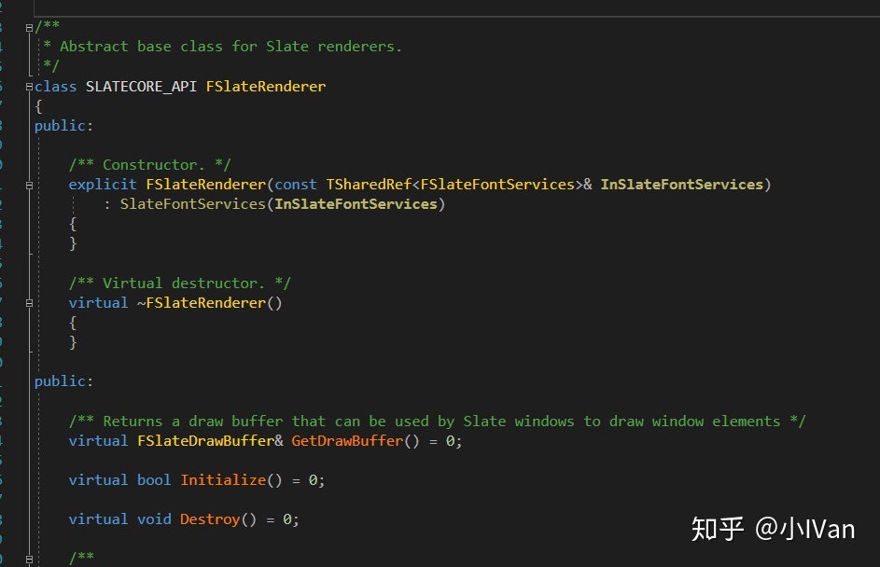The width and height of the screenshot is (880, 567).
Task: Click the FSlateRenderer class name declaration
Action: tap(265, 87)
